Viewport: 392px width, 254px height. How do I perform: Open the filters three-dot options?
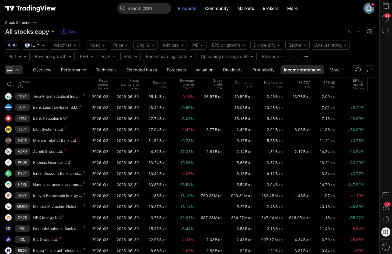pos(305,56)
